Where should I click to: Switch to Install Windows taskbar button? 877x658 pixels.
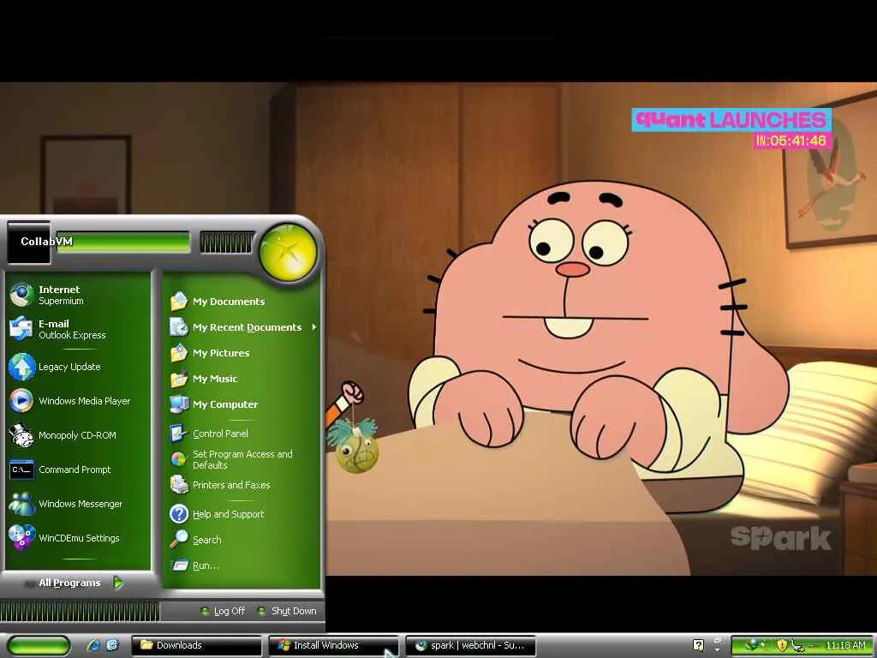click(x=333, y=645)
